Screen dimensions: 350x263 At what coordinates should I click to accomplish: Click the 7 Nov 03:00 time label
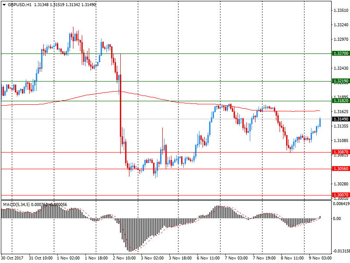tap(236, 258)
